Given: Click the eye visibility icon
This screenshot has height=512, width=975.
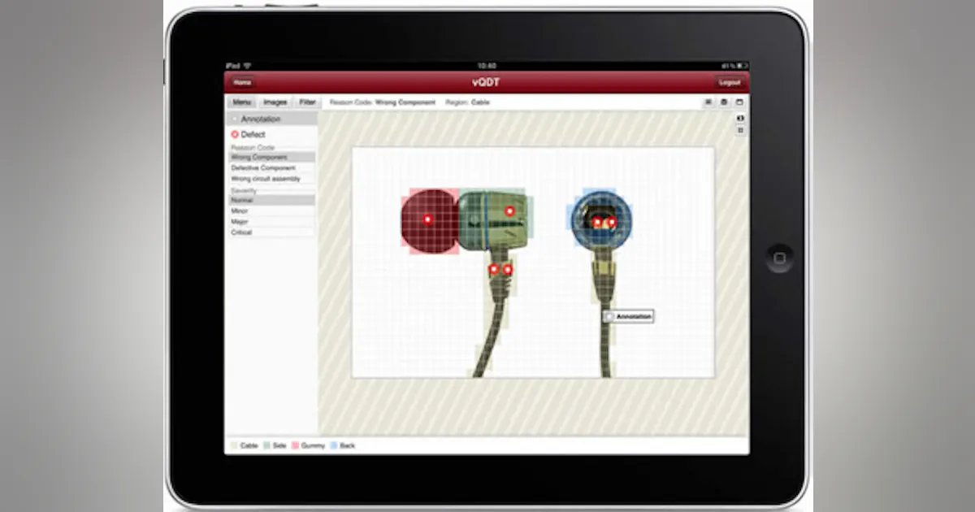Looking at the screenshot, I should (740, 119).
